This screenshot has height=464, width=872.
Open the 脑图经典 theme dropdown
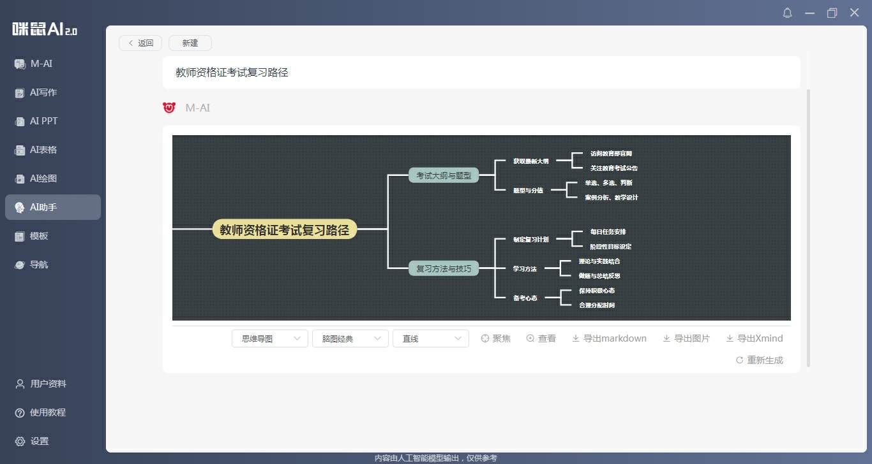[x=350, y=338]
